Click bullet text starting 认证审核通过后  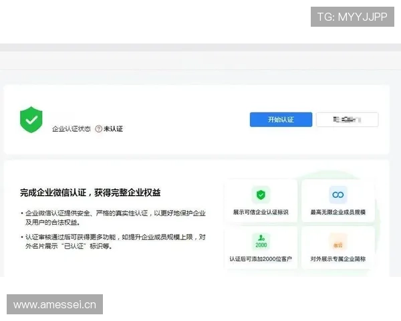pyautogui.click(x=115, y=241)
